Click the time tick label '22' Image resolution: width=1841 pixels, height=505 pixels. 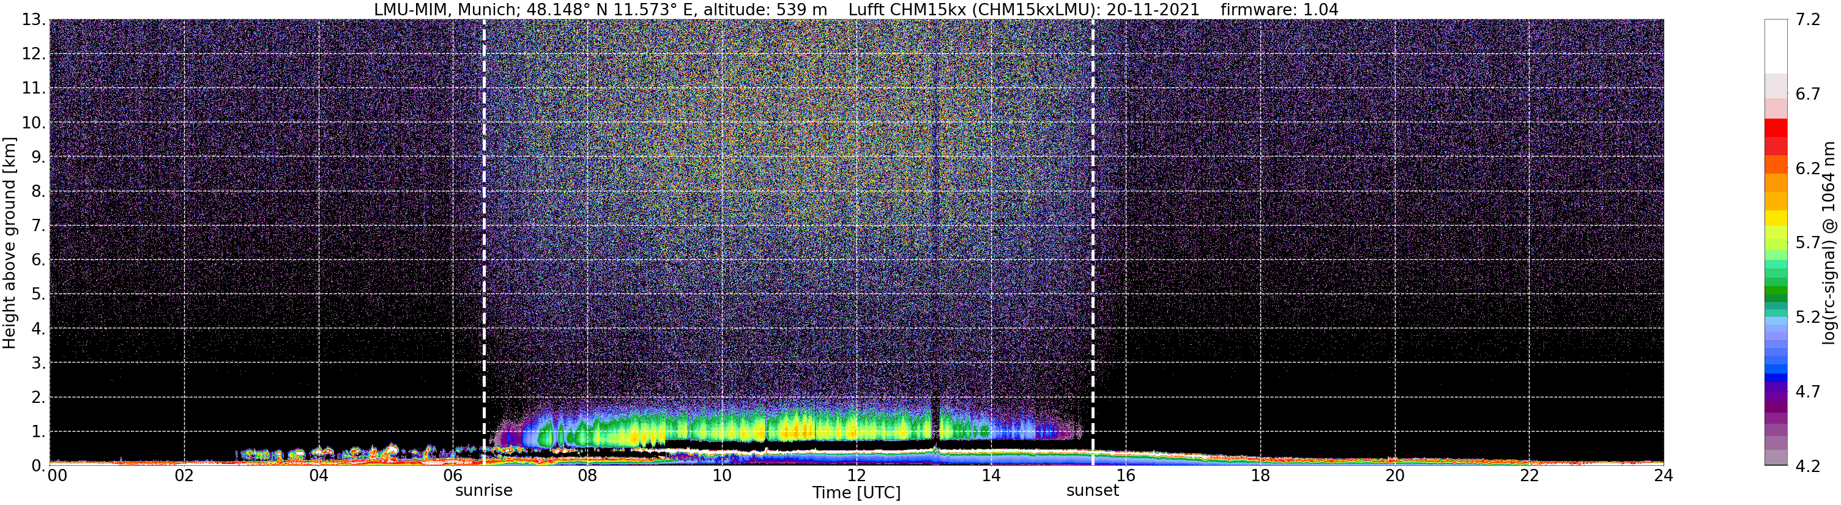coord(1529,476)
